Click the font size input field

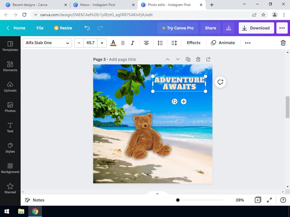[90, 43]
